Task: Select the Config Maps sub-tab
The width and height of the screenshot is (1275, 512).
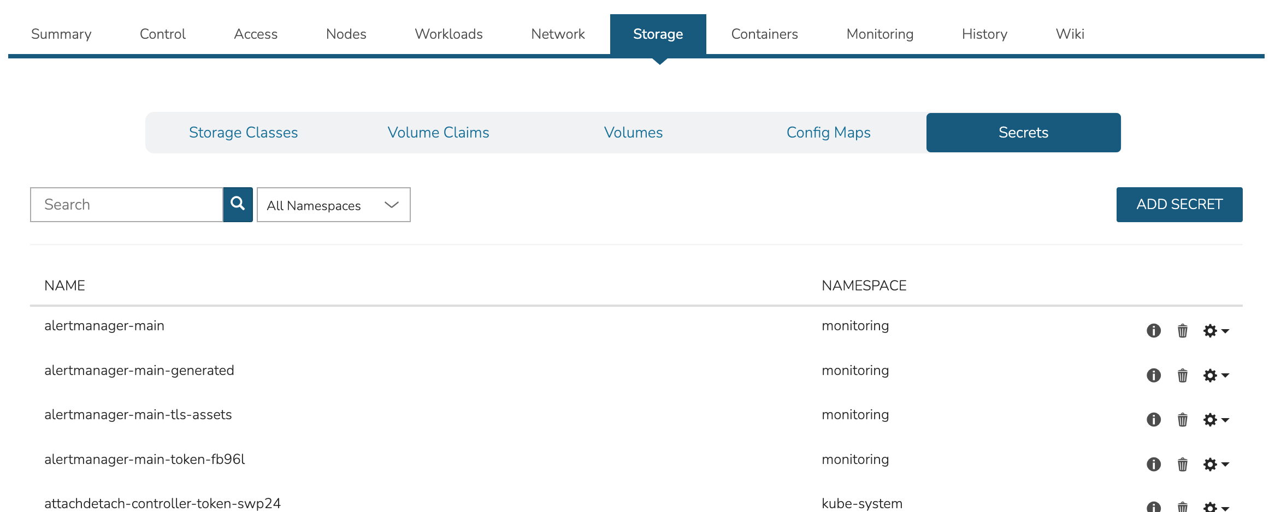Action: pyautogui.click(x=828, y=133)
